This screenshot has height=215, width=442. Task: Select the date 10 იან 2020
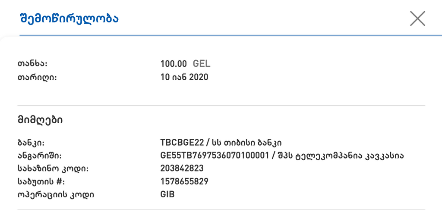tap(184, 78)
